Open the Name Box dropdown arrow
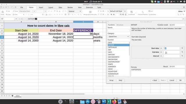Viewport: 186px width, 104px height. click(x=16, y=19)
